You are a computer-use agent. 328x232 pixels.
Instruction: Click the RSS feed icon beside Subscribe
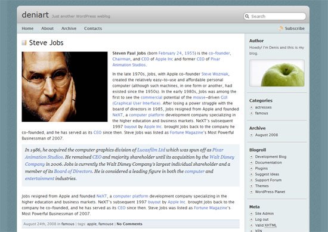pos(281,28)
